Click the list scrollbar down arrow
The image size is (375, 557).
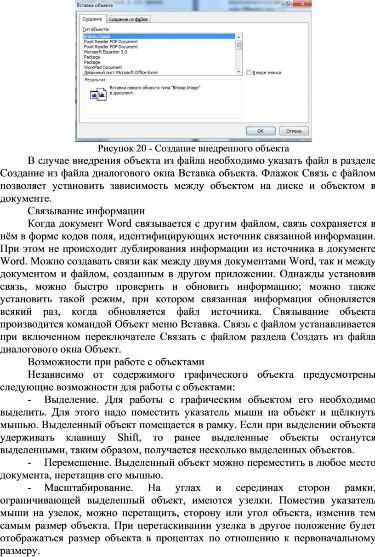(239, 72)
